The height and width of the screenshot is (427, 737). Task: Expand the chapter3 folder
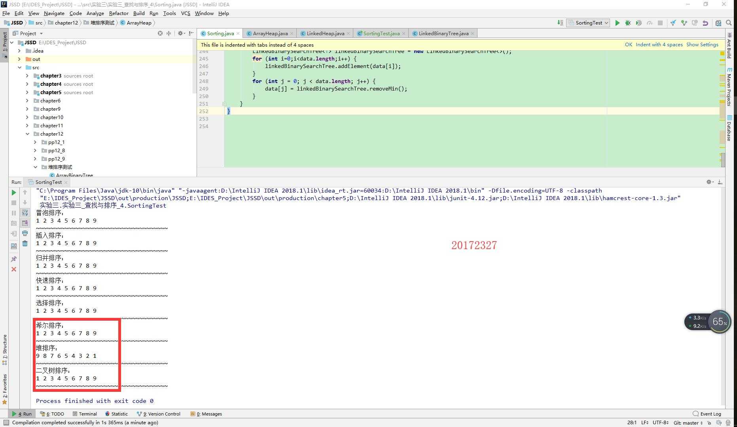27,76
